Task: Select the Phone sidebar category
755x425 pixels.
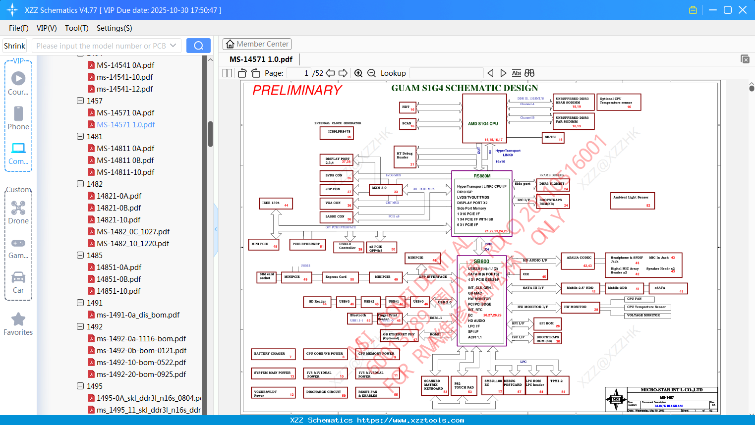Action: [18, 118]
